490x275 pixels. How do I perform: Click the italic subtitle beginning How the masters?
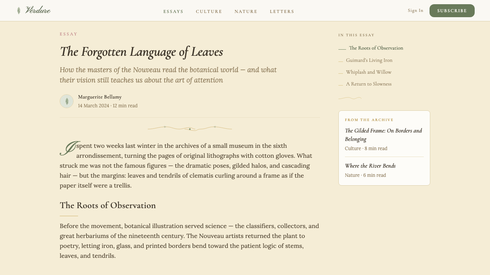click(x=168, y=75)
